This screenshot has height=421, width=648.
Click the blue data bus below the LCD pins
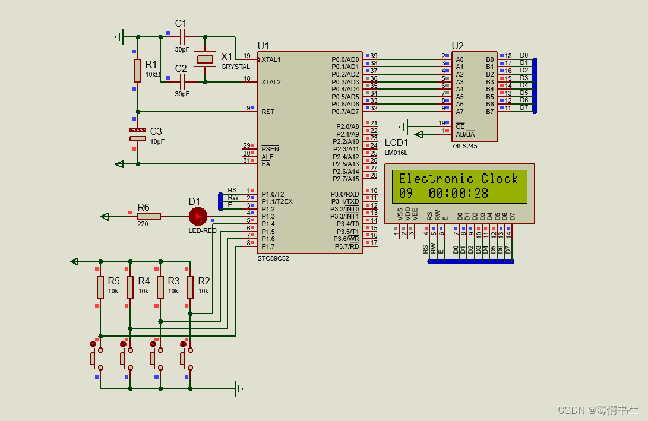point(471,261)
